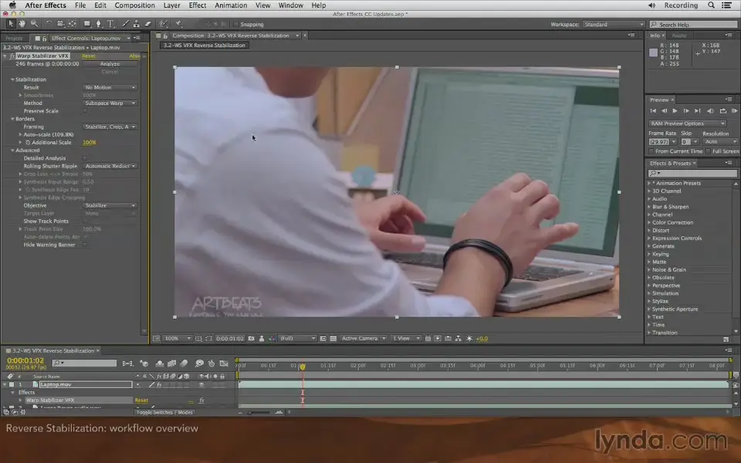The image size is (741, 463).
Task: Click the Effects & Presets search field
Action: tap(692, 174)
